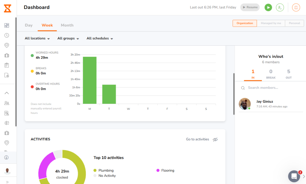The image size is (306, 184).
Task: Click Monday's green bar in the chart
Action: click(90, 80)
